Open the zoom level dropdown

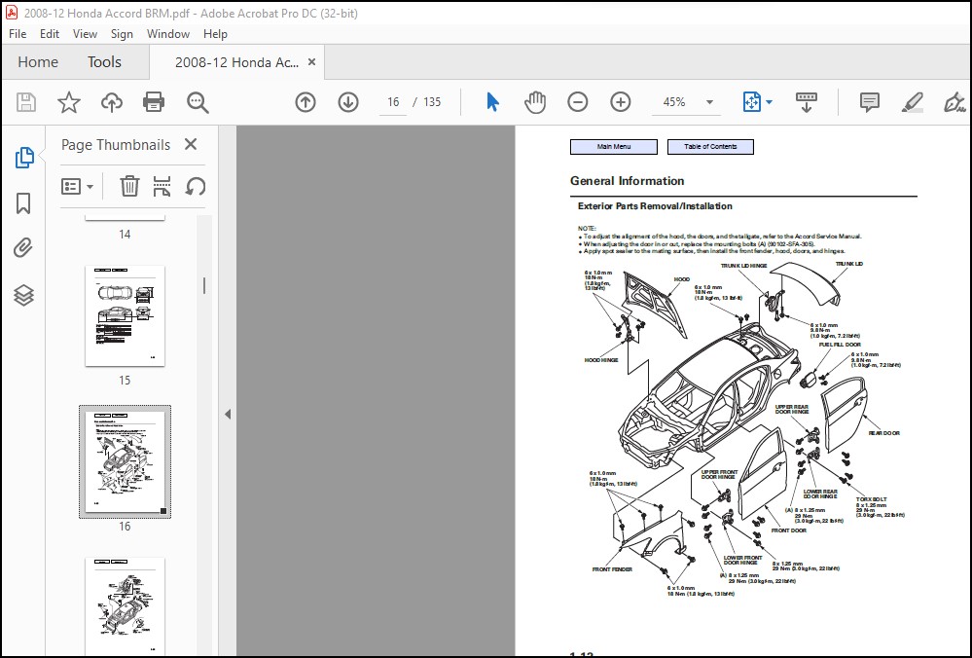[x=709, y=102]
